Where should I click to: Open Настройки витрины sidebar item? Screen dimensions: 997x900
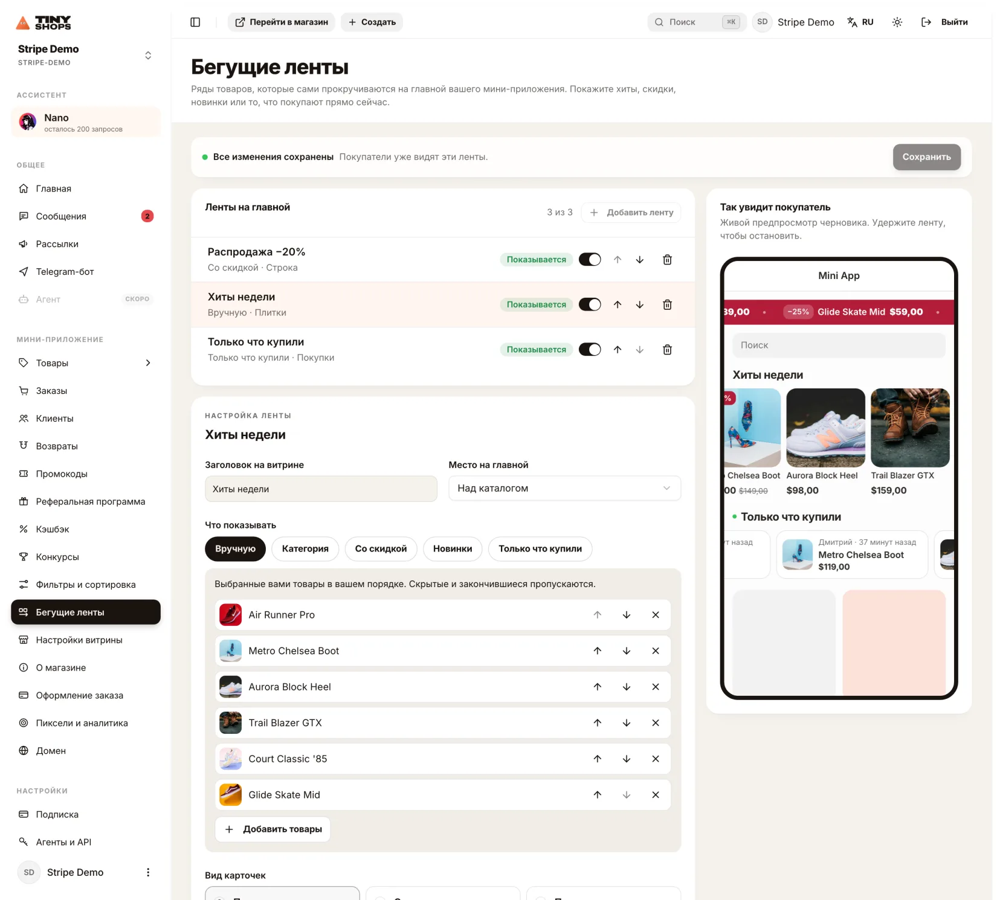86,640
